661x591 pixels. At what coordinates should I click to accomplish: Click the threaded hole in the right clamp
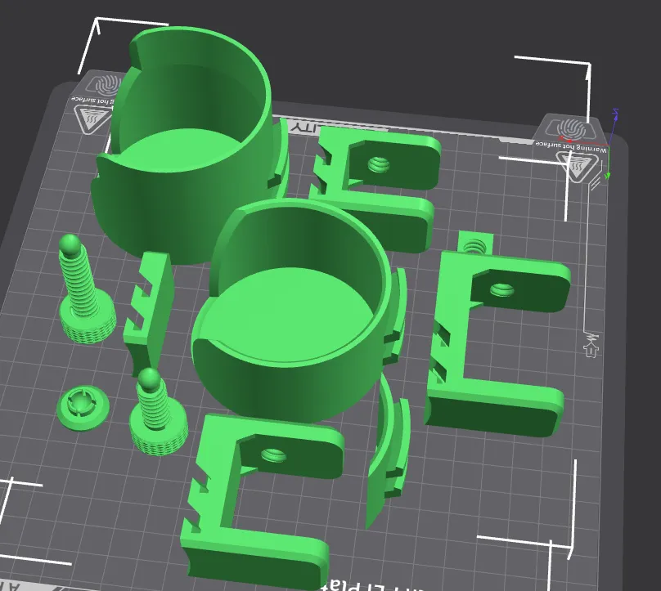(x=499, y=289)
